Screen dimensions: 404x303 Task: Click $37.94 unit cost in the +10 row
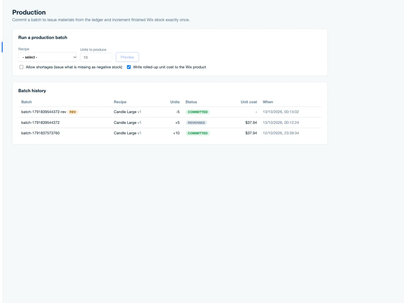click(x=251, y=133)
